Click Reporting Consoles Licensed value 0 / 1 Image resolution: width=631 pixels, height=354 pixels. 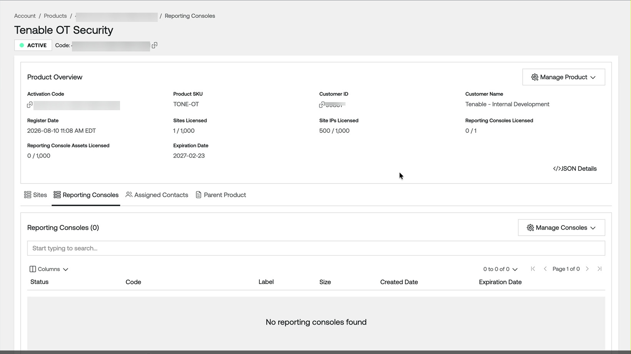[x=471, y=131]
